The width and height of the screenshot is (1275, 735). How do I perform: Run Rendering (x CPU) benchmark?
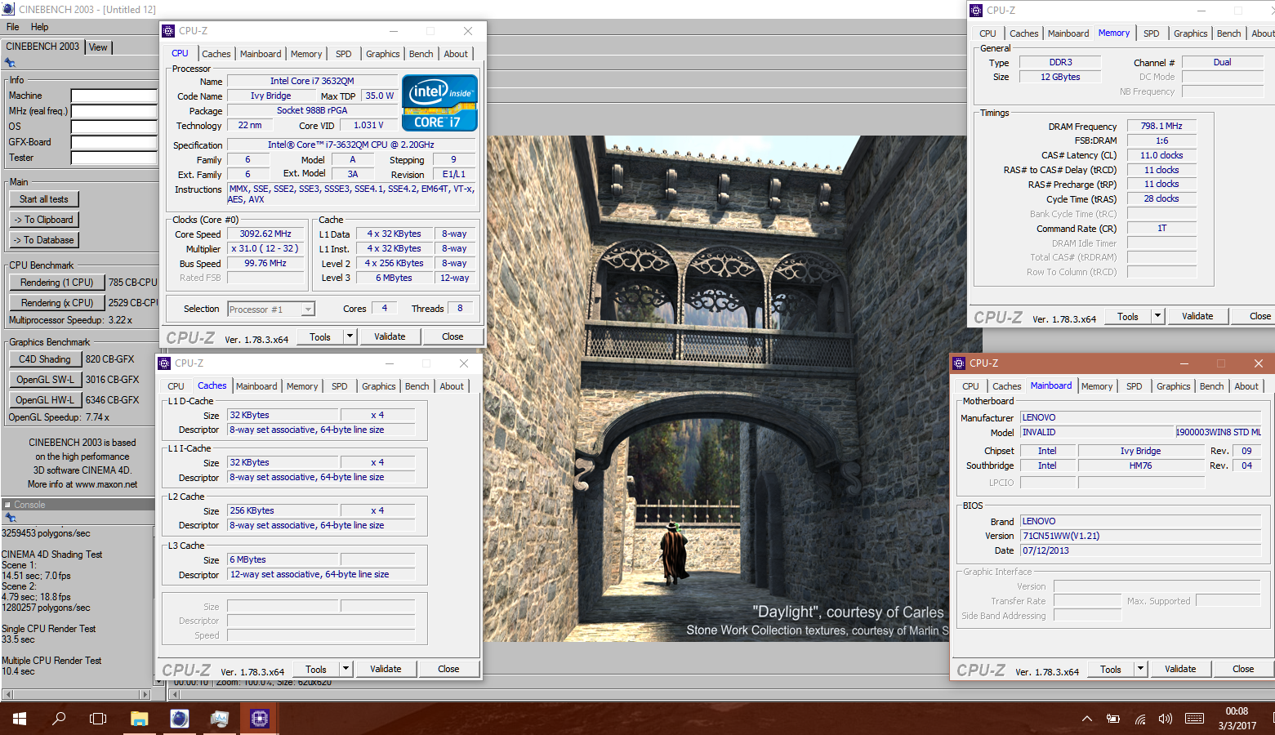(x=57, y=303)
